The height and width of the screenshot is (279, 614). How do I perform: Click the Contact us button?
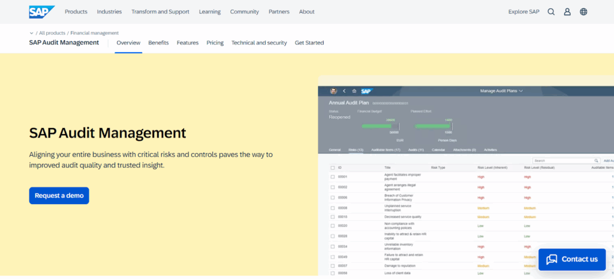(572, 259)
